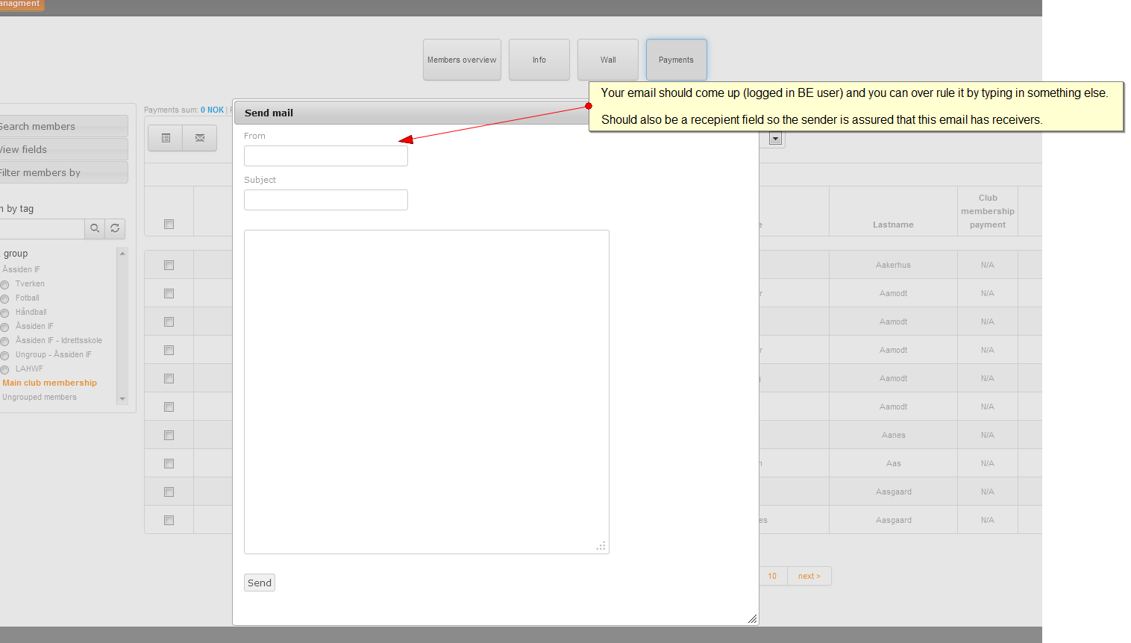Expand the Filter members by panel
1131x643 pixels.
pos(63,172)
